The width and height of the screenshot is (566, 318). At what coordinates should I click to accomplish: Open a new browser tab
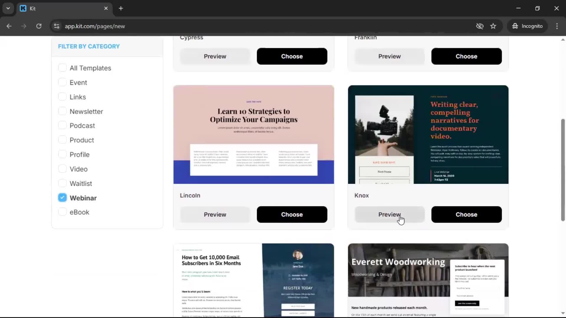click(x=121, y=8)
